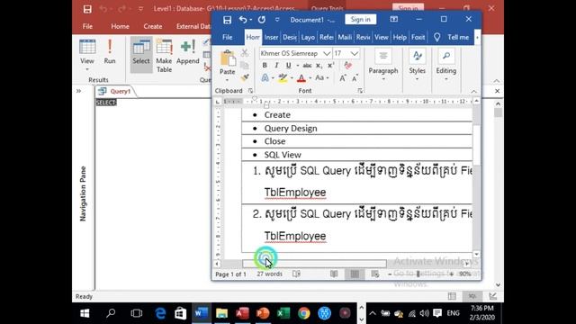
Task: Open the highlight color dropdown arrow
Action: pos(292,78)
